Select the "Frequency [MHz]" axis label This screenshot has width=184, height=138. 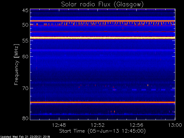pos(16,64)
